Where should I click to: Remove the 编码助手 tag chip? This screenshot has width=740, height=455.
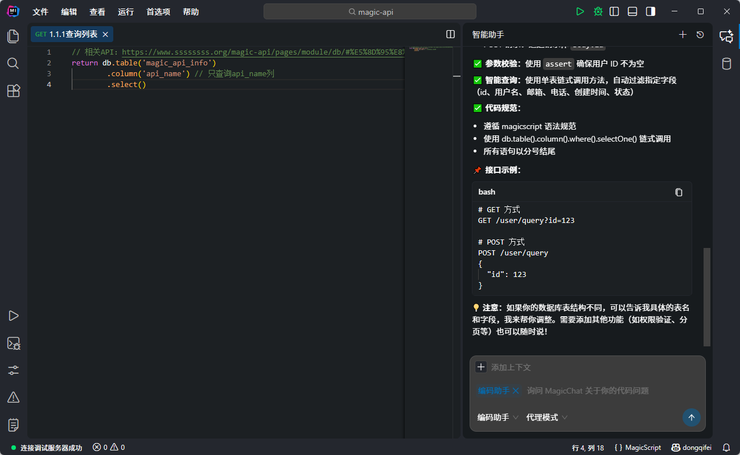pyautogui.click(x=516, y=391)
